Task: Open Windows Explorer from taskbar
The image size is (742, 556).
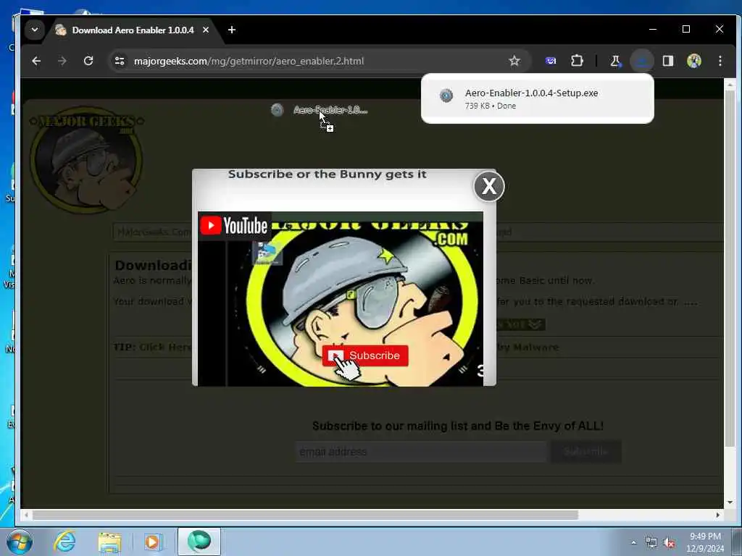Action: pos(109,542)
